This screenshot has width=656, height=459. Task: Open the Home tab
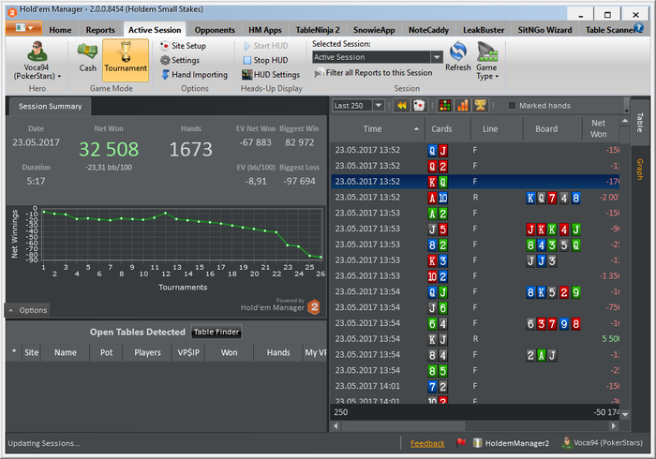pos(60,30)
